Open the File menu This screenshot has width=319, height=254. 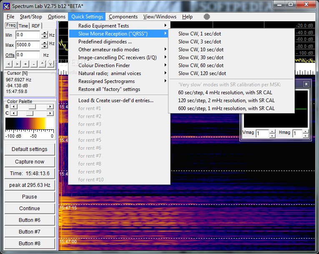click(x=10, y=17)
